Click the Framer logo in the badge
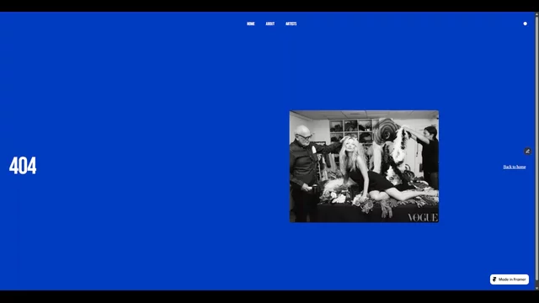 point(494,279)
